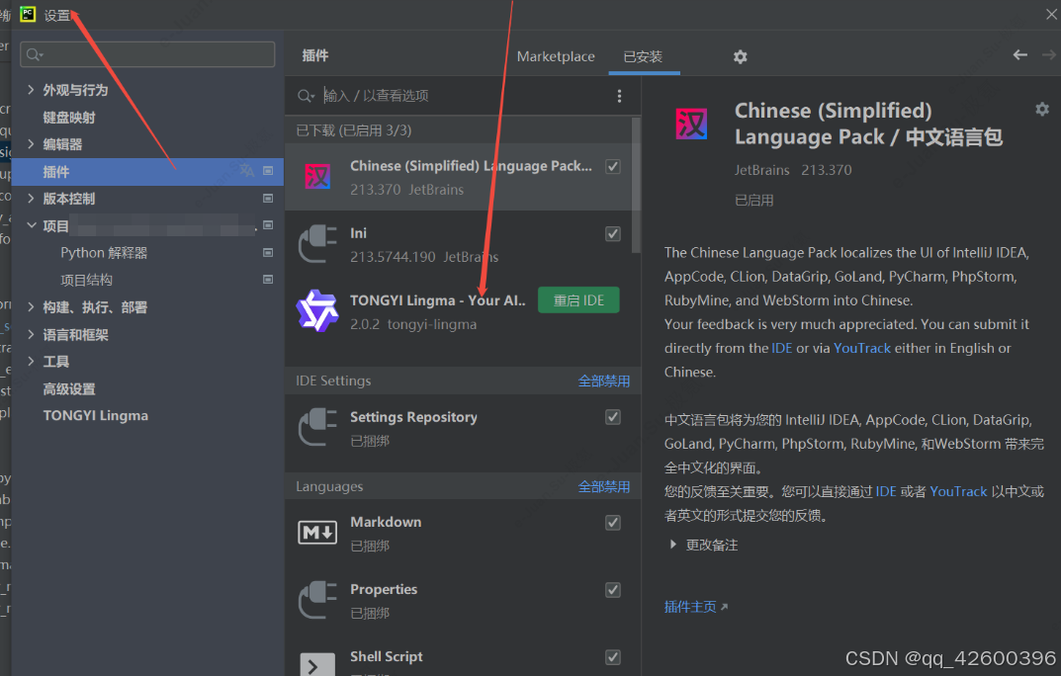Toggle the Shell Script plugin checkbox
The image size is (1061, 676).
pos(613,657)
